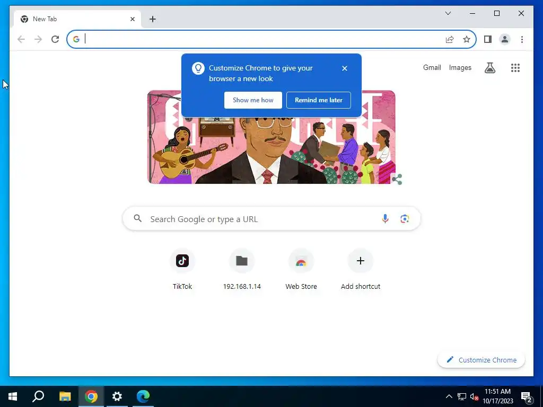The height and width of the screenshot is (407, 543).
Task: Share the Google Doodle
Action: coord(397,179)
